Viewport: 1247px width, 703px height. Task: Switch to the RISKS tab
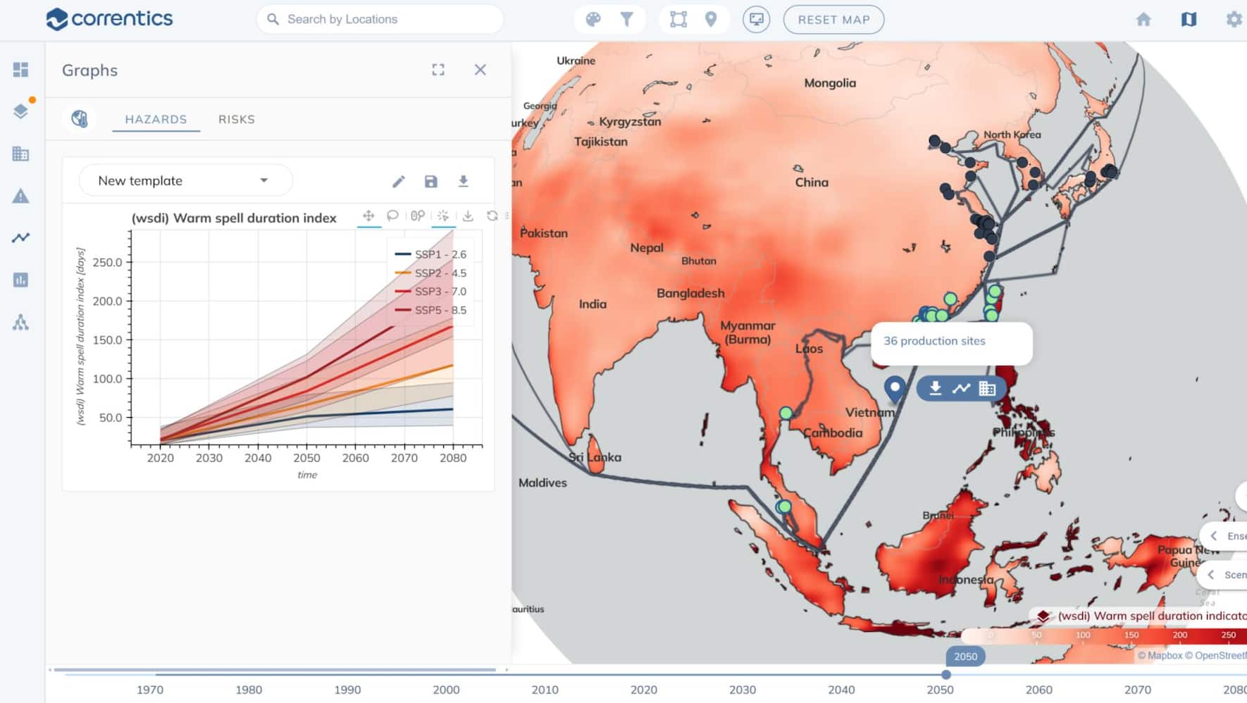[236, 120]
